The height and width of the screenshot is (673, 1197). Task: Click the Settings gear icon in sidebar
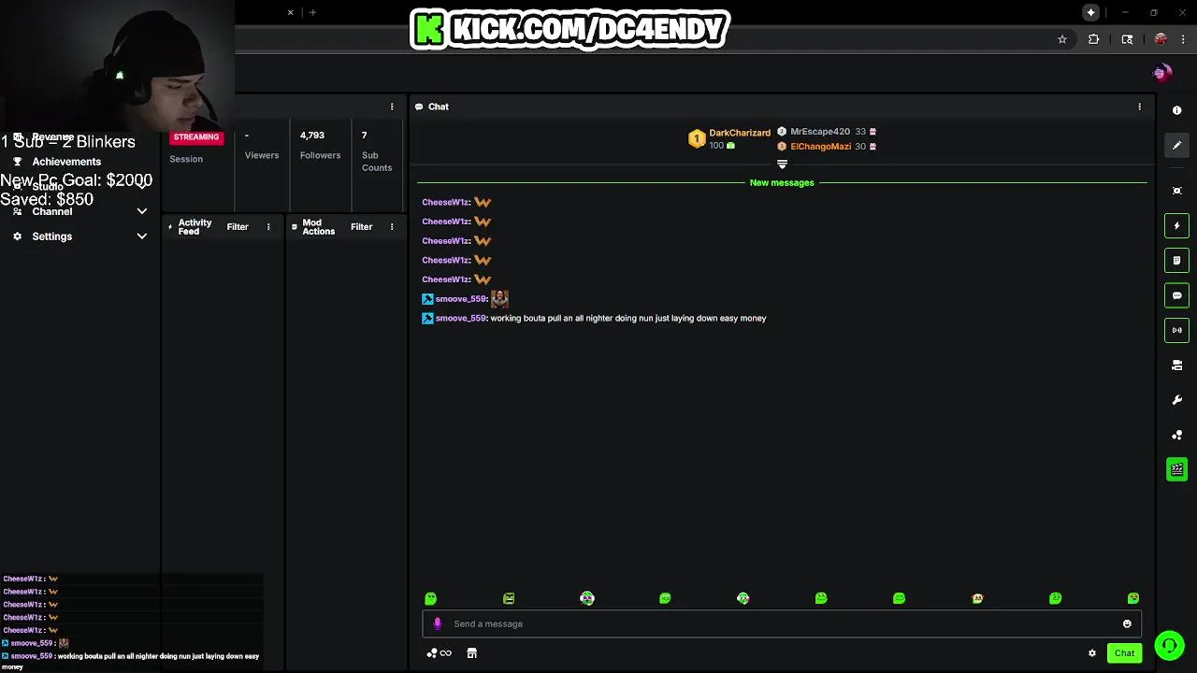tap(17, 236)
